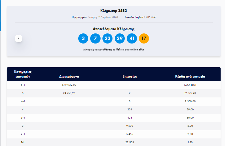Click the orange Joker number 17 ball
This screenshot has height=146, width=225.
[x=144, y=38]
